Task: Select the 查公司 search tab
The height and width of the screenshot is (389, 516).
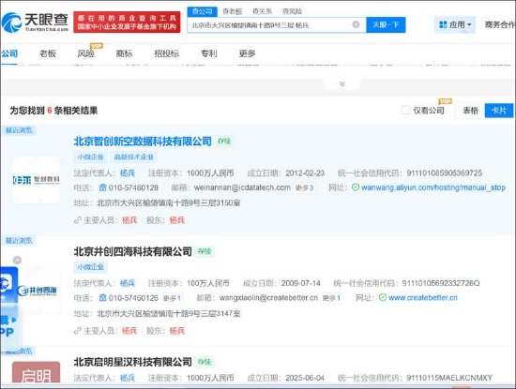Action: click(x=202, y=11)
